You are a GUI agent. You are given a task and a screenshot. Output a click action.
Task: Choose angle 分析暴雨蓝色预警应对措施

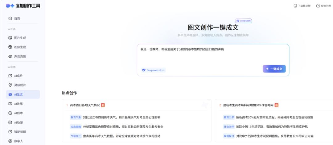[123, 127]
